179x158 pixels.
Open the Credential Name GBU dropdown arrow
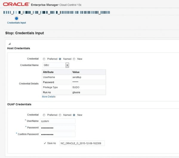coord(67,65)
